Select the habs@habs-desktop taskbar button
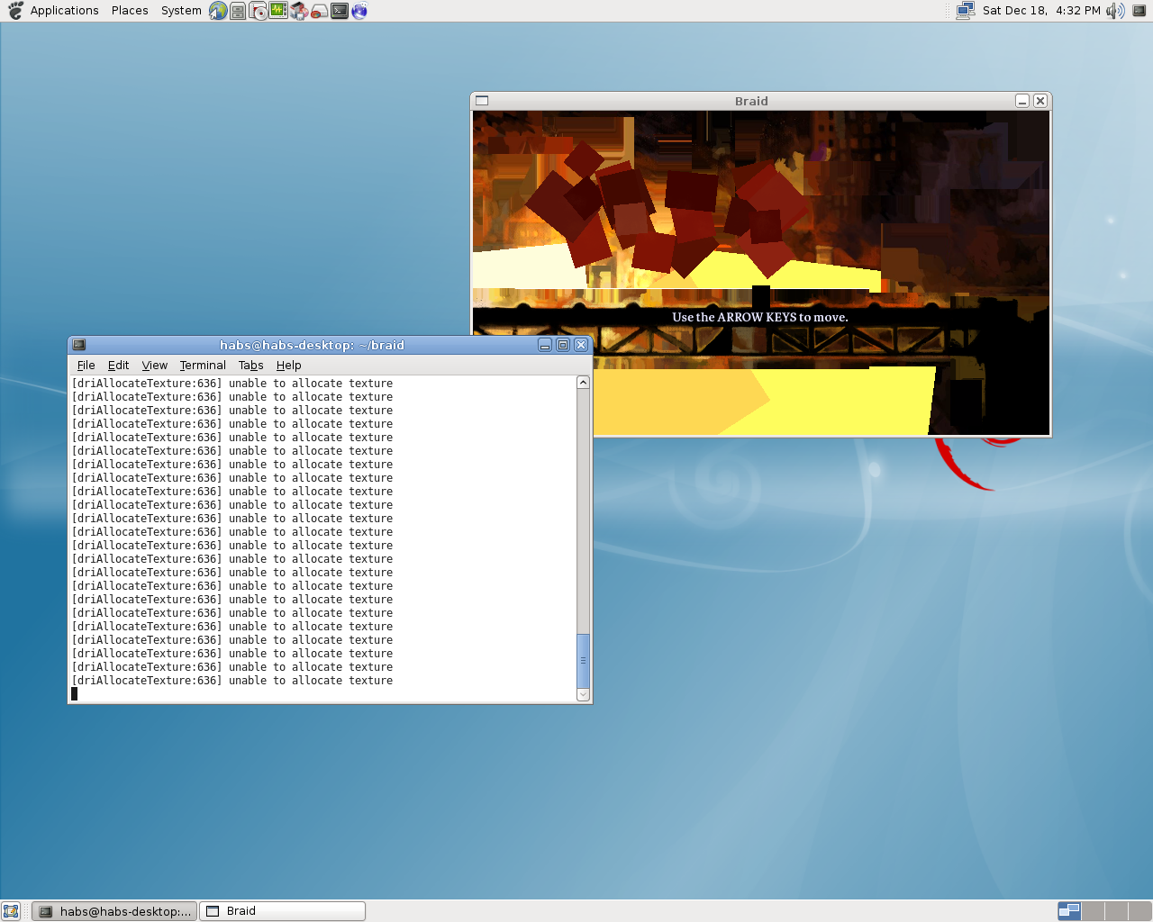Screen dimensions: 1153x922 (x=114, y=911)
